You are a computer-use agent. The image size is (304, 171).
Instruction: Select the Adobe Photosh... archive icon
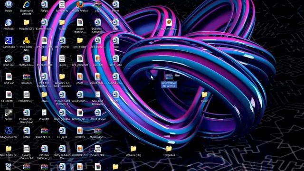point(80,22)
